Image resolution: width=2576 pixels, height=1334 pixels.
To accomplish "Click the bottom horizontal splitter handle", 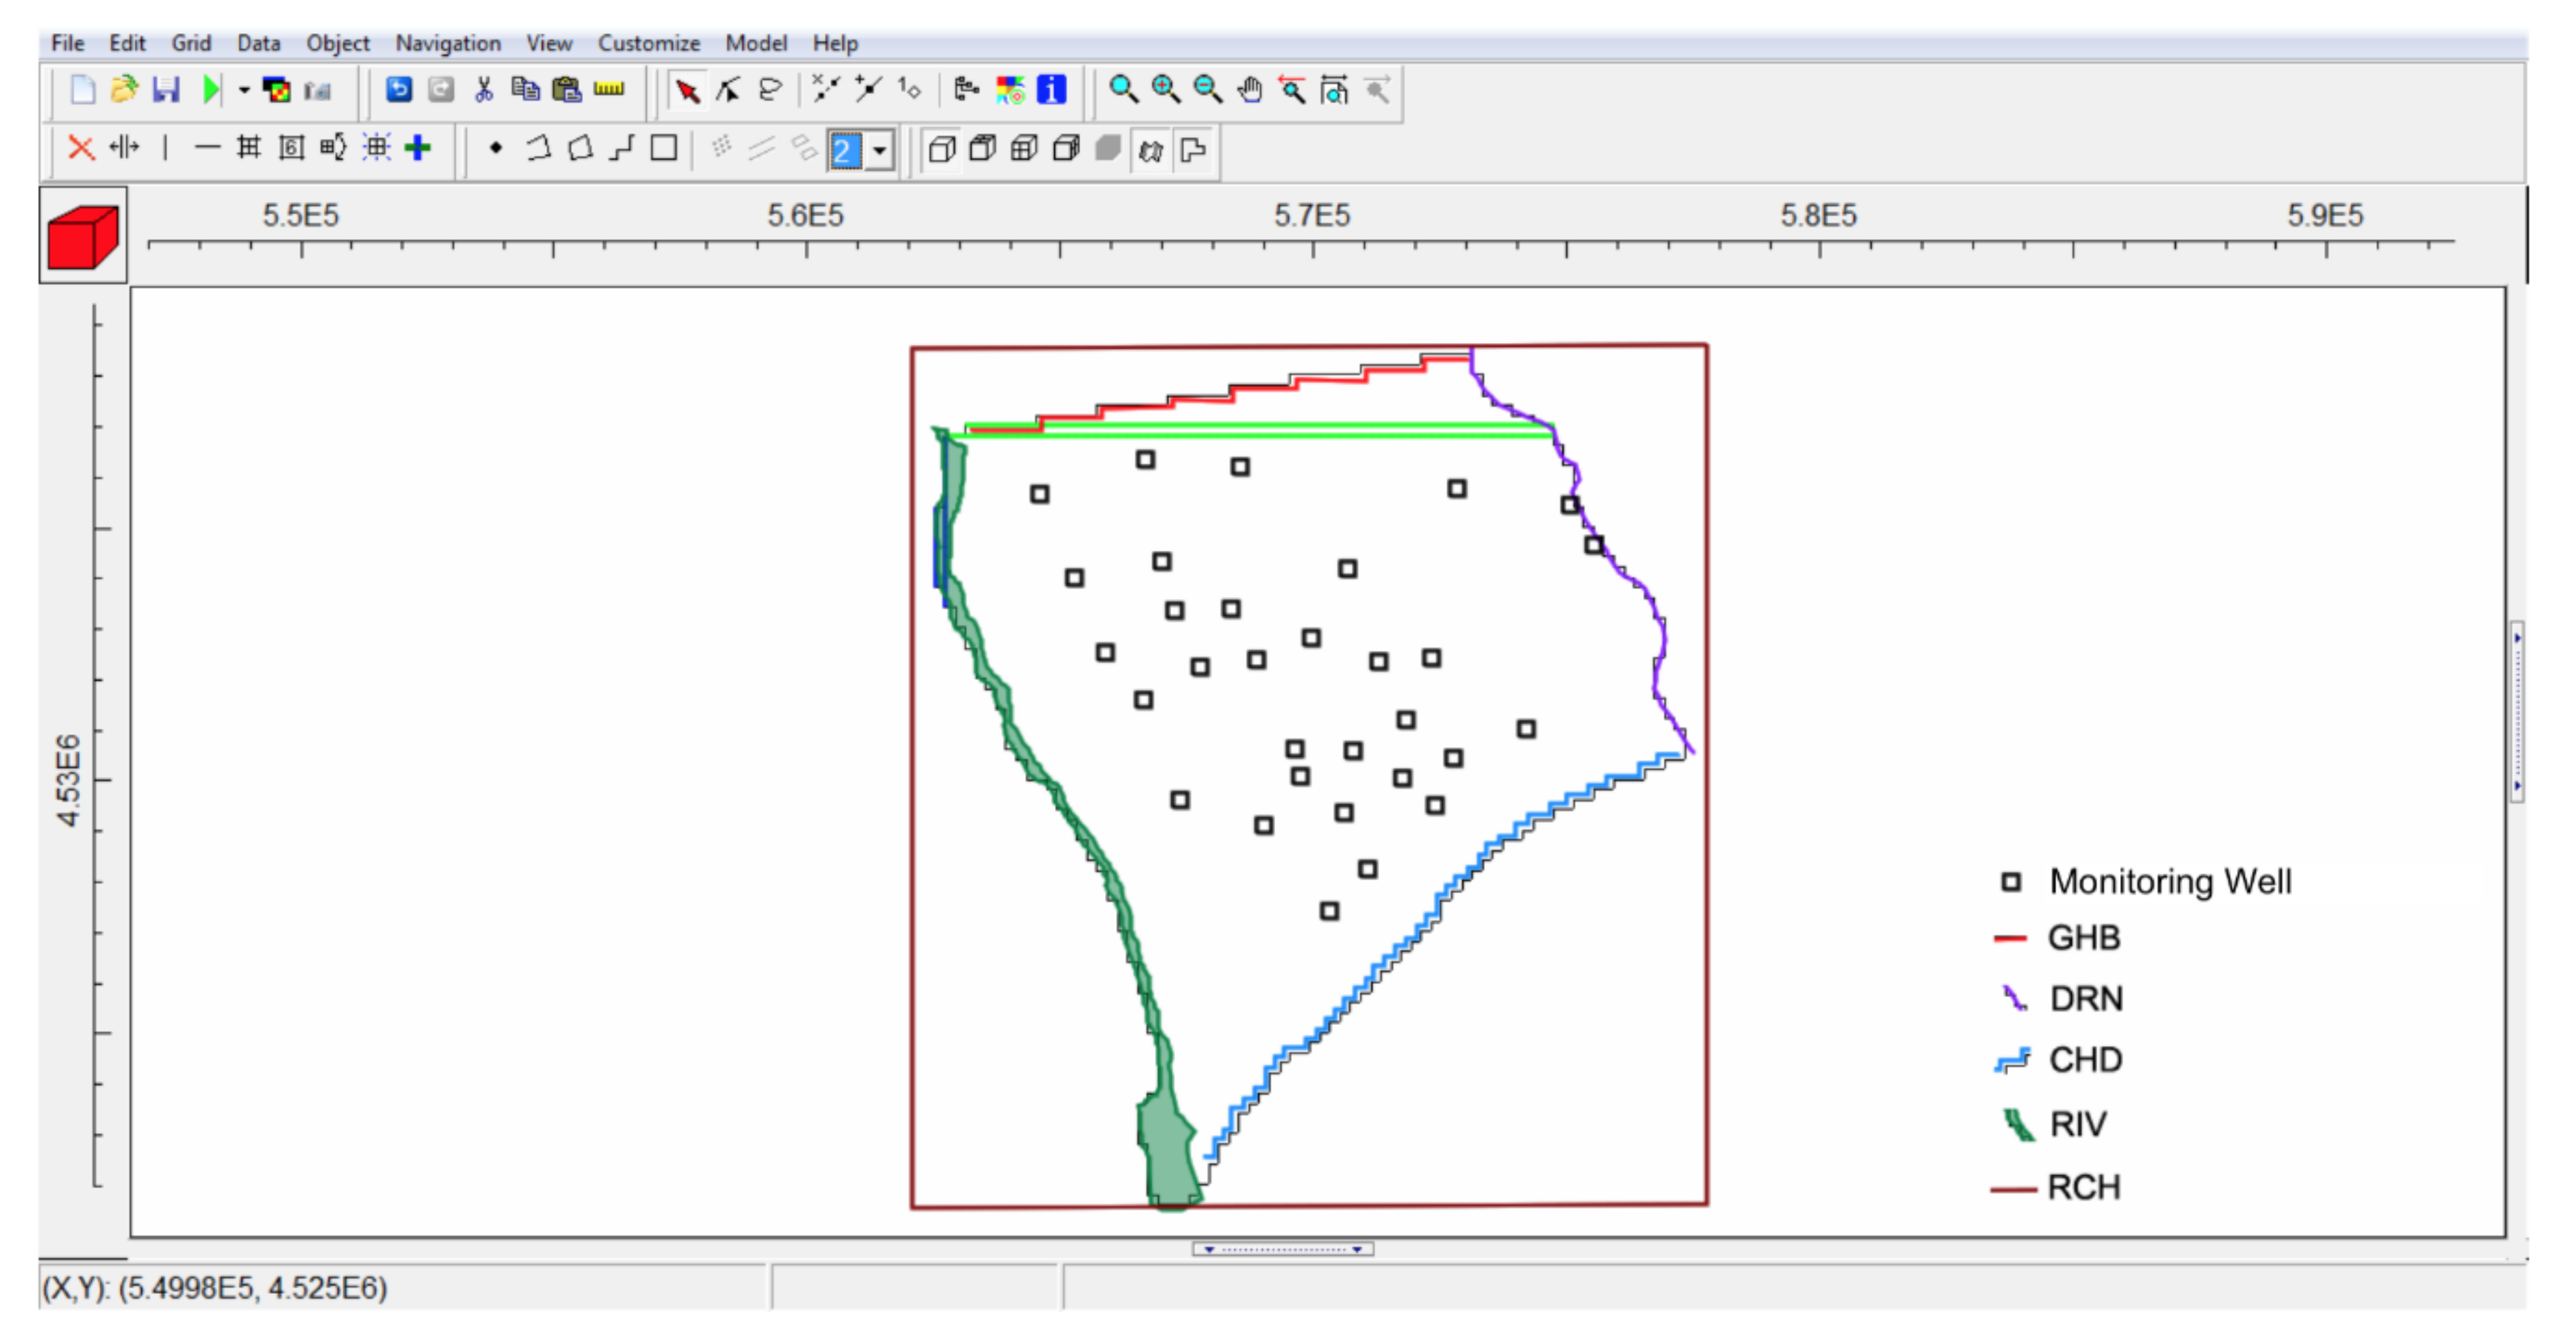I will (x=1282, y=1249).
